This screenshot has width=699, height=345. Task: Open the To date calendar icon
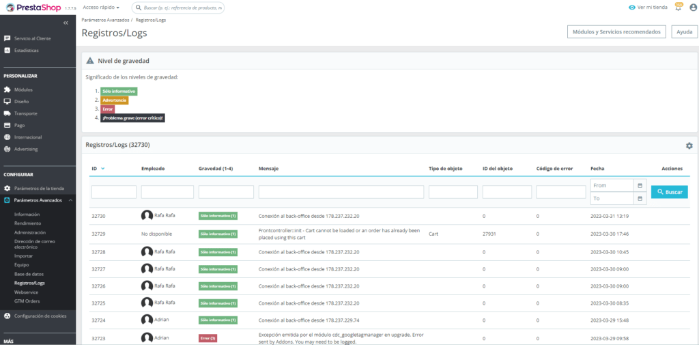pyautogui.click(x=640, y=198)
